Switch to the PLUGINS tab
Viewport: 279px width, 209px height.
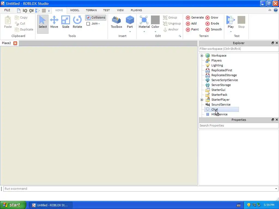pyautogui.click(x=136, y=10)
